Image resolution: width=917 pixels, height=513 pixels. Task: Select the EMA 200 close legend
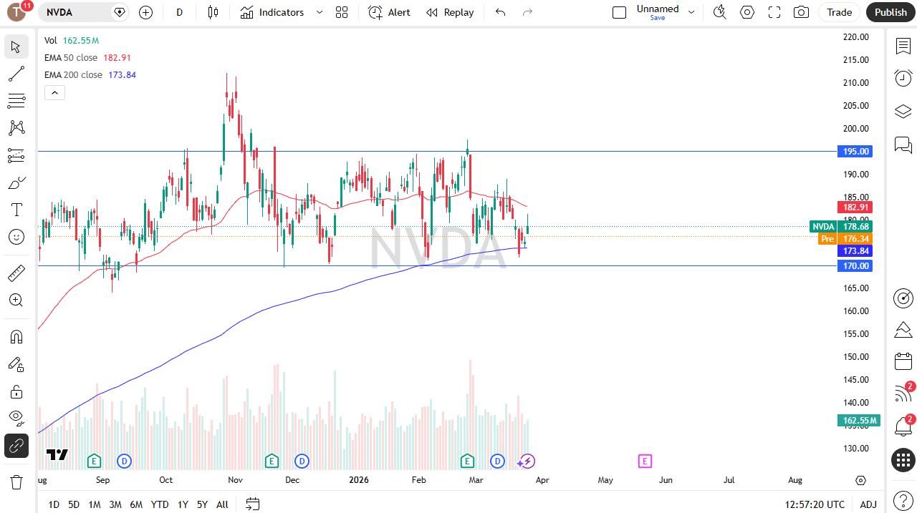(73, 75)
